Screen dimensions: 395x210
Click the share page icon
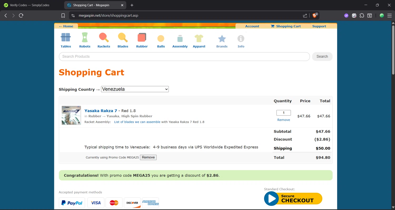(305, 15)
